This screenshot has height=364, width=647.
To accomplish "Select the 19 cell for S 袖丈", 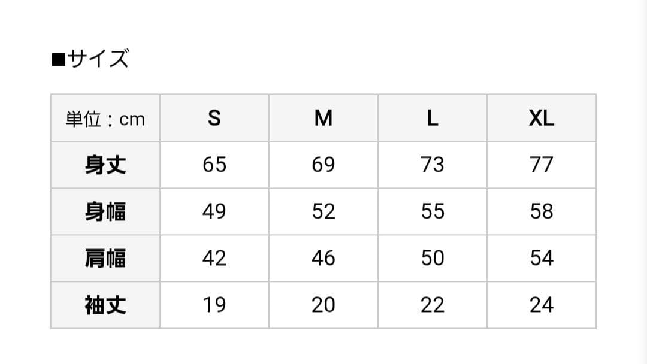I will tap(214, 305).
